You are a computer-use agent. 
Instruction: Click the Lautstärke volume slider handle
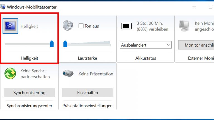point(65,44)
